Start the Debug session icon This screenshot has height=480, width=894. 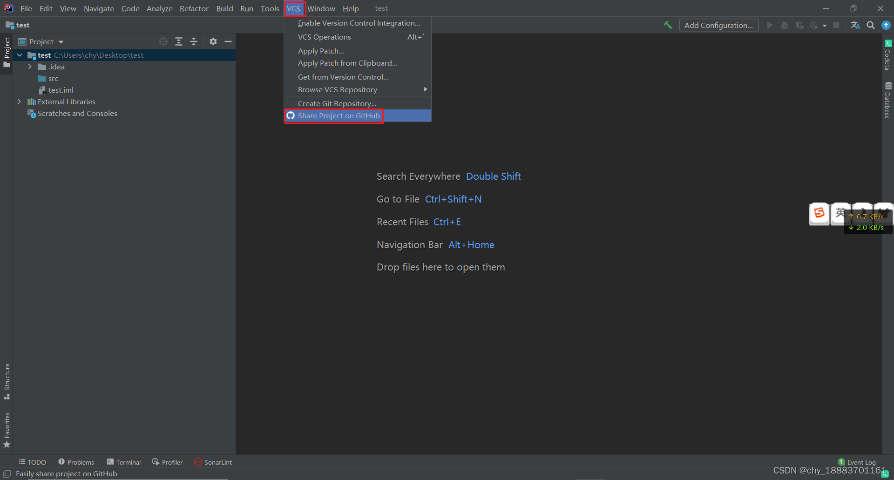[785, 25]
